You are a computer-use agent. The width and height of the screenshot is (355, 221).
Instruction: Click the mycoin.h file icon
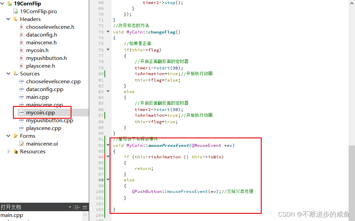[x=21, y=50]
